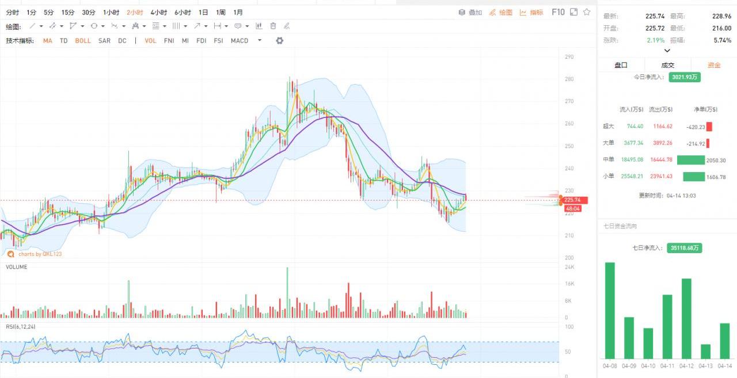The width and height of the screenshot is (737, 378).
Task: Toggle the VOL volume indicator
Action: coord(150,41)
